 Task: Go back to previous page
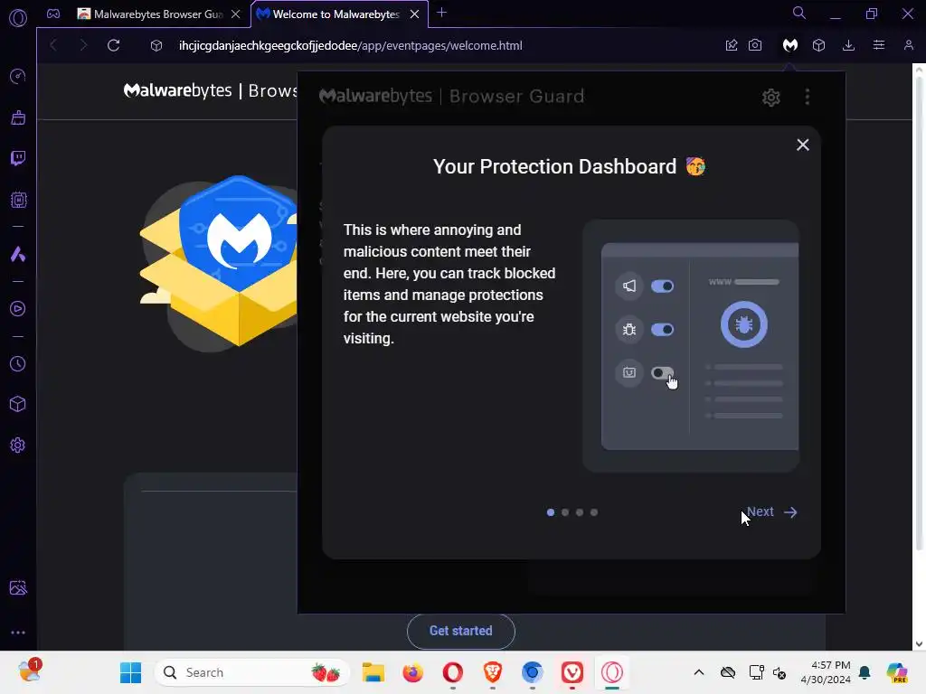(x=53, y=45)
